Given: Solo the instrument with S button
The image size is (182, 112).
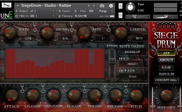Looking at the screenshot, I should tap(120, 6).
